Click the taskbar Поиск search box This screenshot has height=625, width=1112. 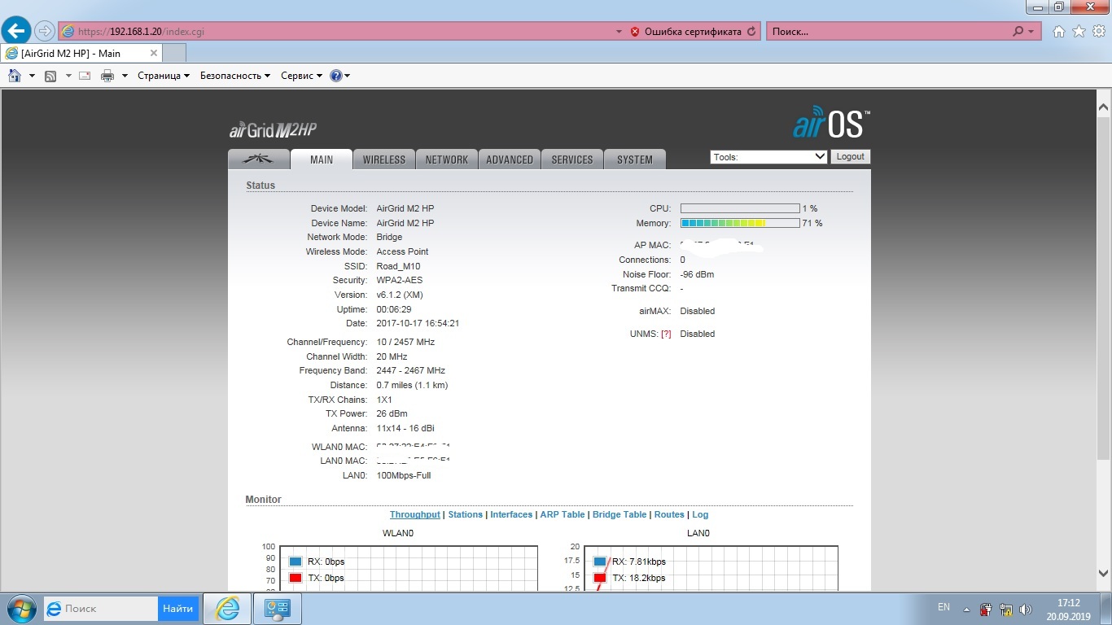point(101,608)
